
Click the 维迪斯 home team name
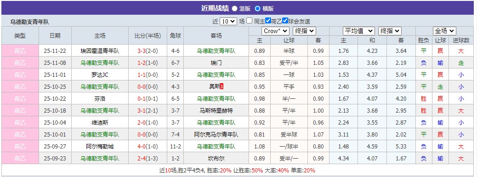[x=100, y=123]
